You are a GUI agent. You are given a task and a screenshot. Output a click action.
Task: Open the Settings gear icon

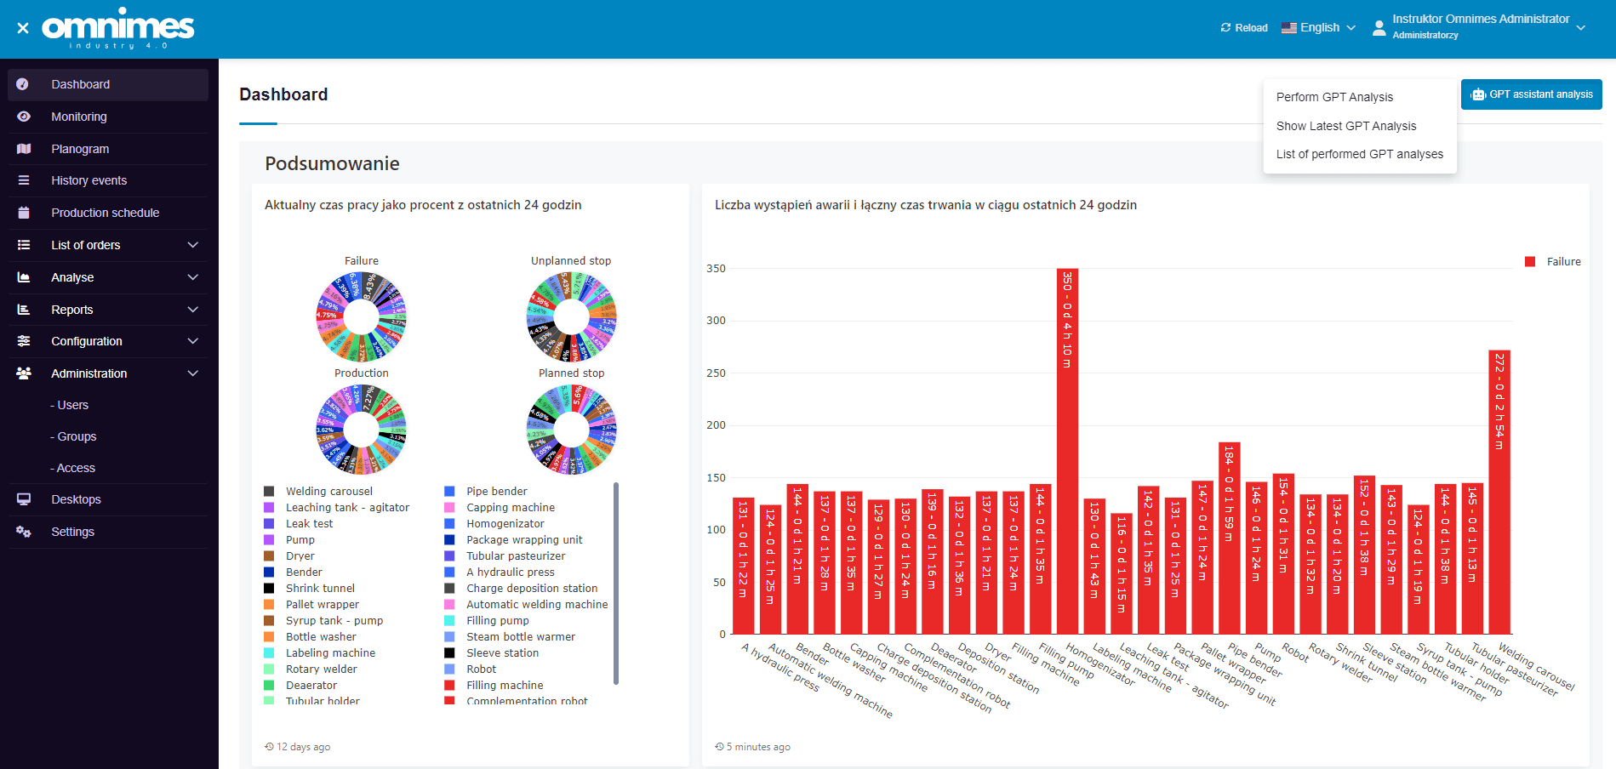pos(24,532)
